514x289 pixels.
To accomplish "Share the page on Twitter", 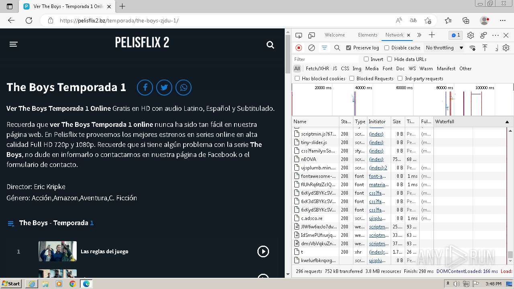I will pos(164,88).
